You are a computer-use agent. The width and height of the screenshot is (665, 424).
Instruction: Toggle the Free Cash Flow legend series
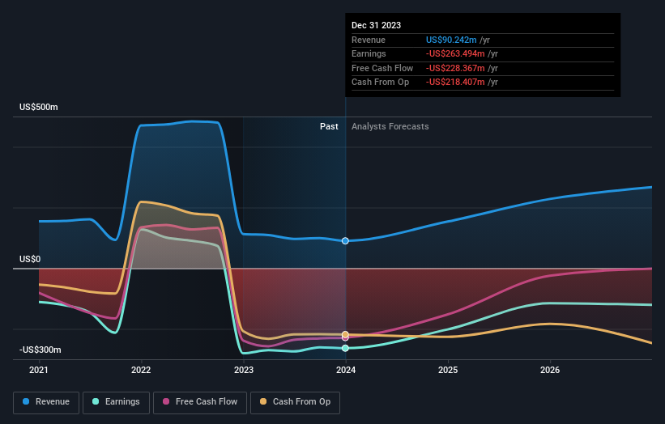(x=200, y=402)
